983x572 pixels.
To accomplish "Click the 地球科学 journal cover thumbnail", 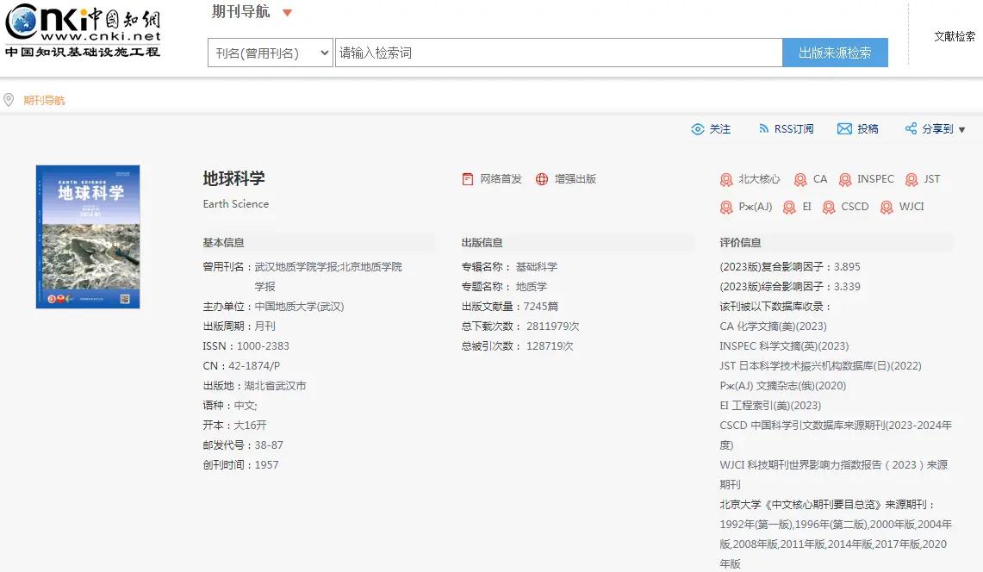I will 88,237.
